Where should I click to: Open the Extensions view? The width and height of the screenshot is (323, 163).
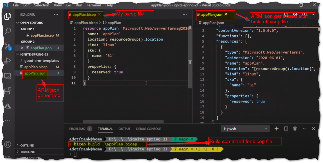pos(8,91)
